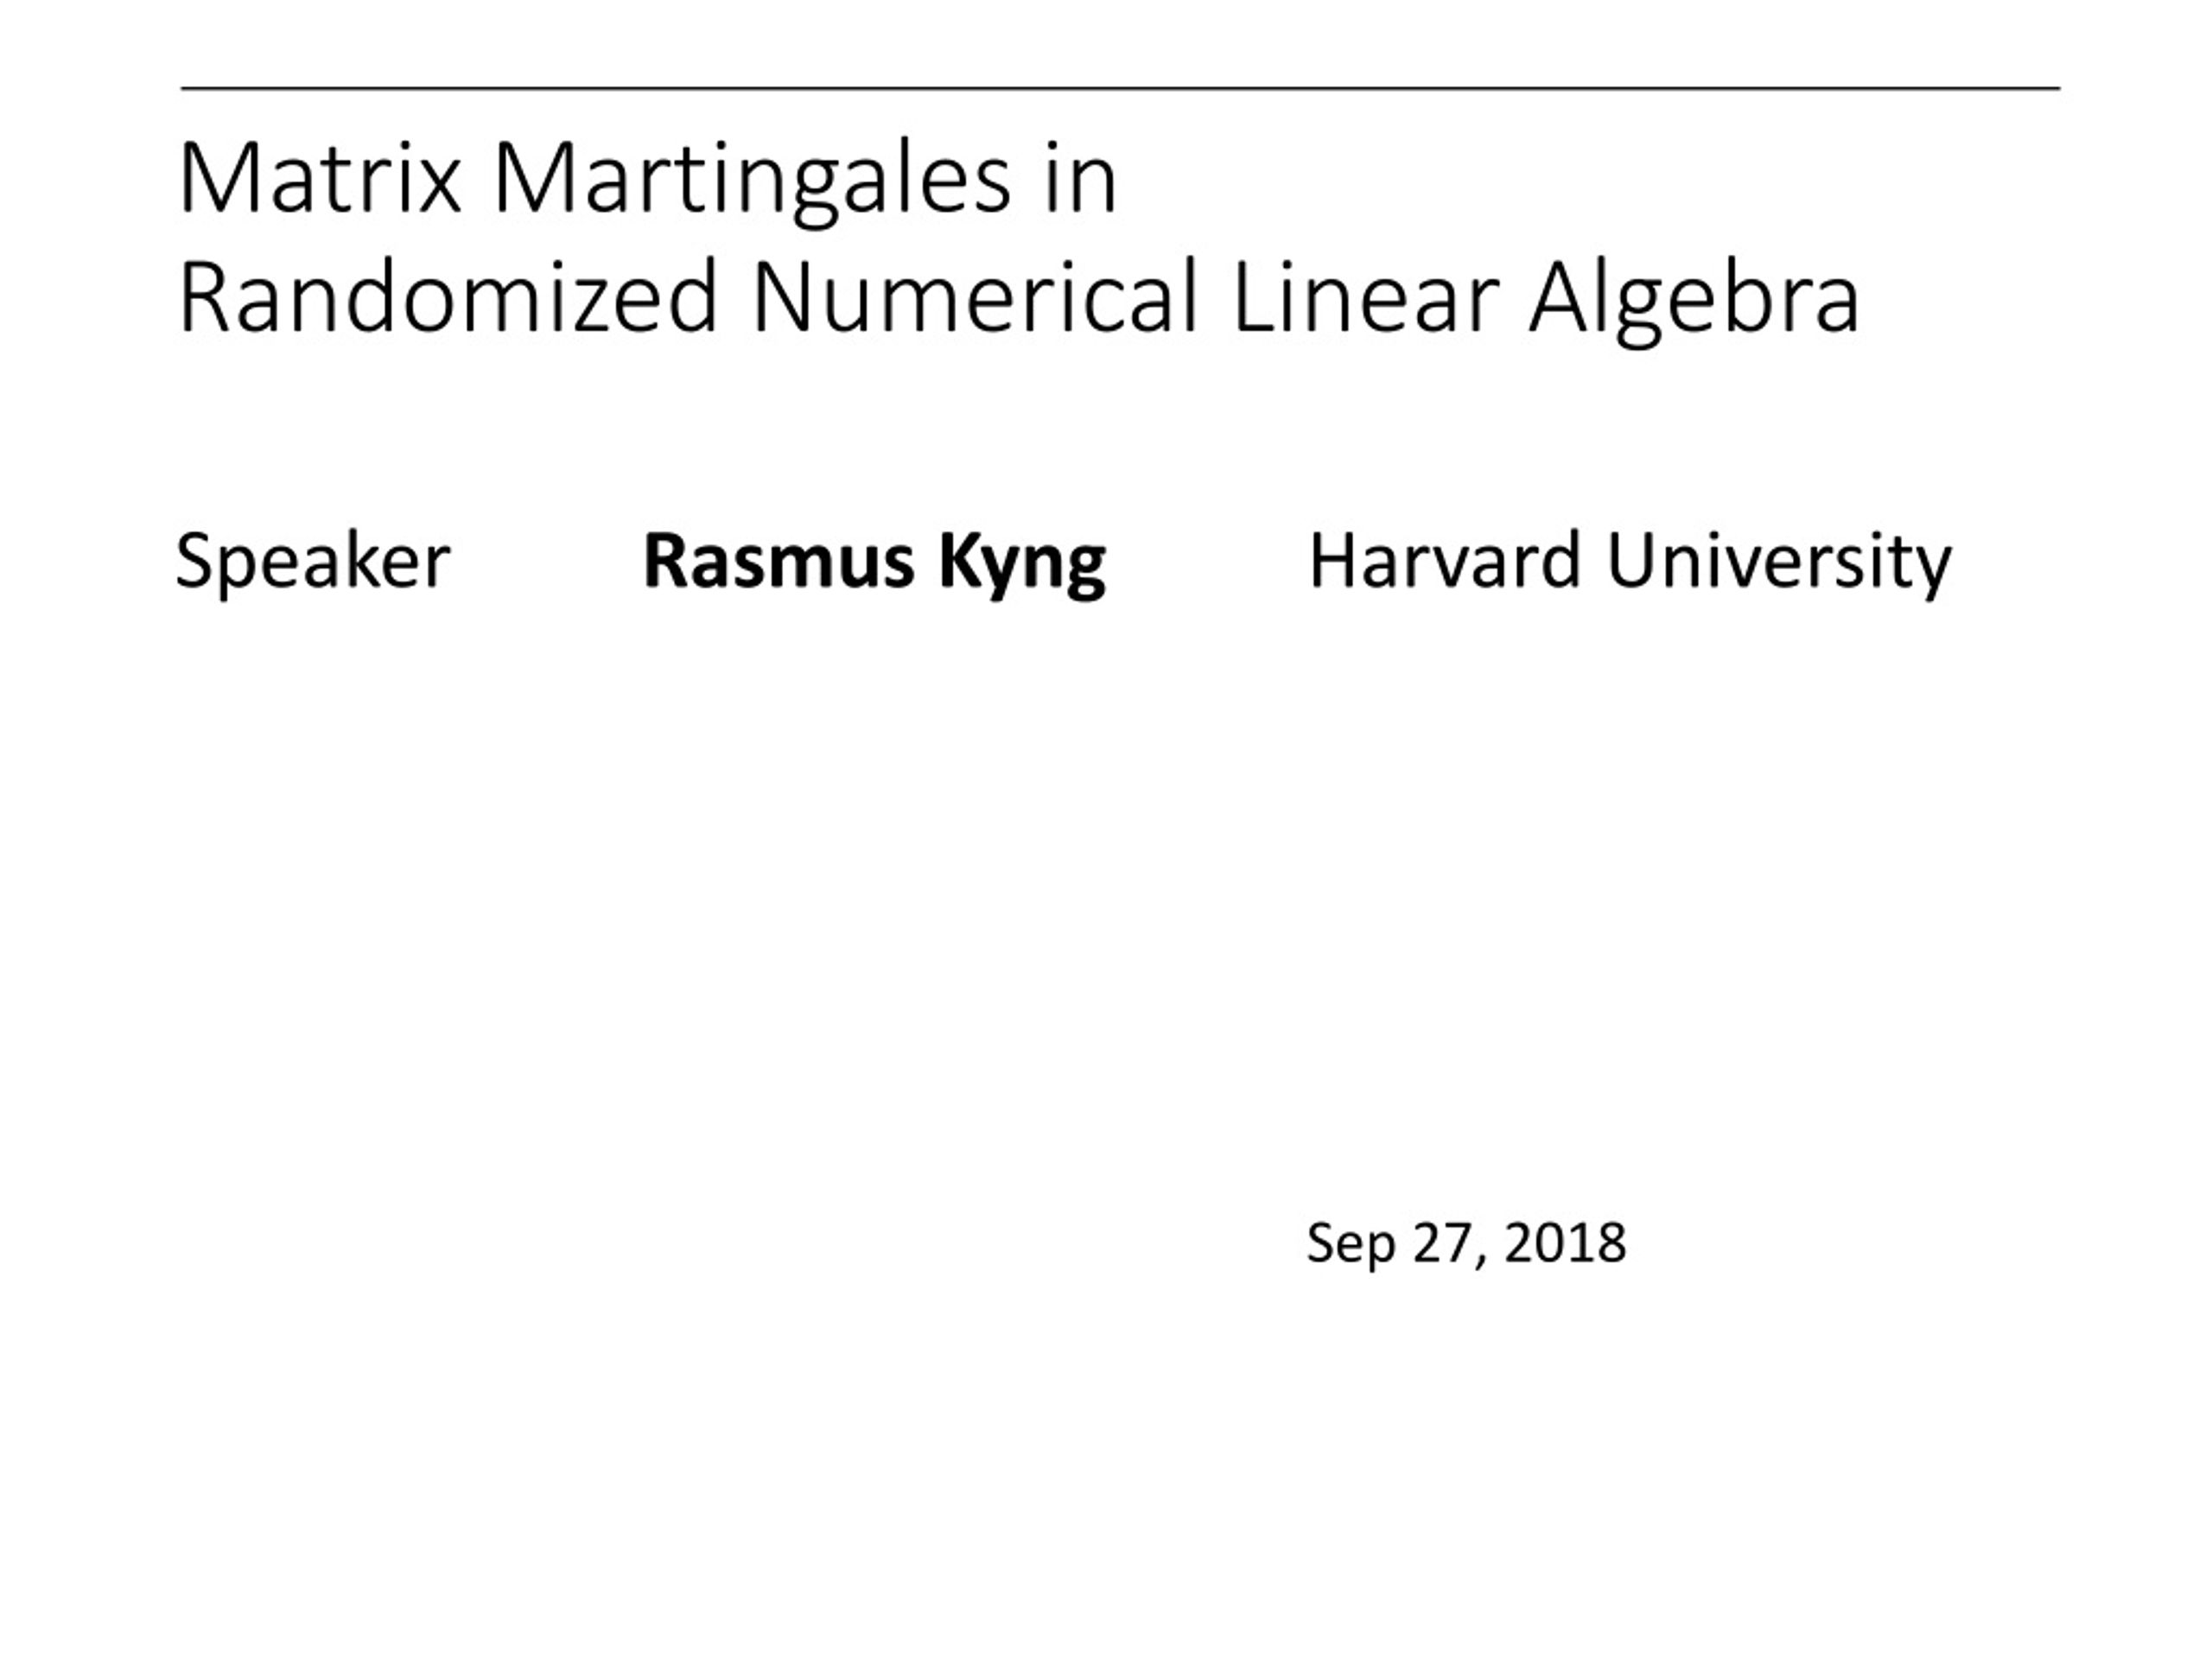
Task: Click the word "Linear" in the title
Action: tap(1365, 296)
